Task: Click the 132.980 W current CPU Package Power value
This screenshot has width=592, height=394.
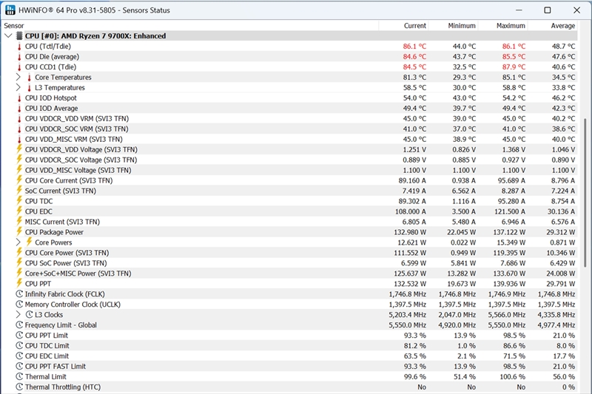Action: 410,232
